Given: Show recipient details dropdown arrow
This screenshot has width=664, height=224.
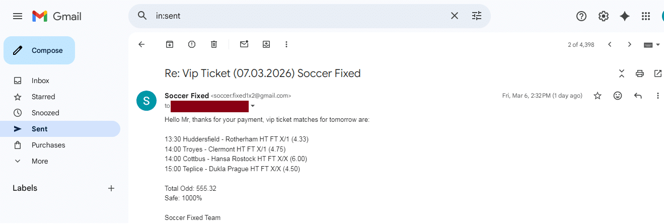Looking at the screenshot, I should click(x=253, y=106).
